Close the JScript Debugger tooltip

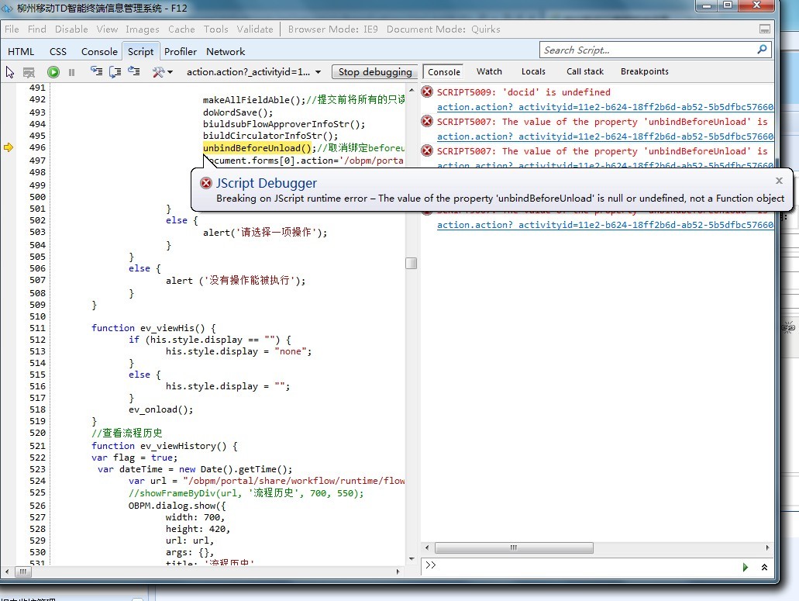click(x=779, y=181)
